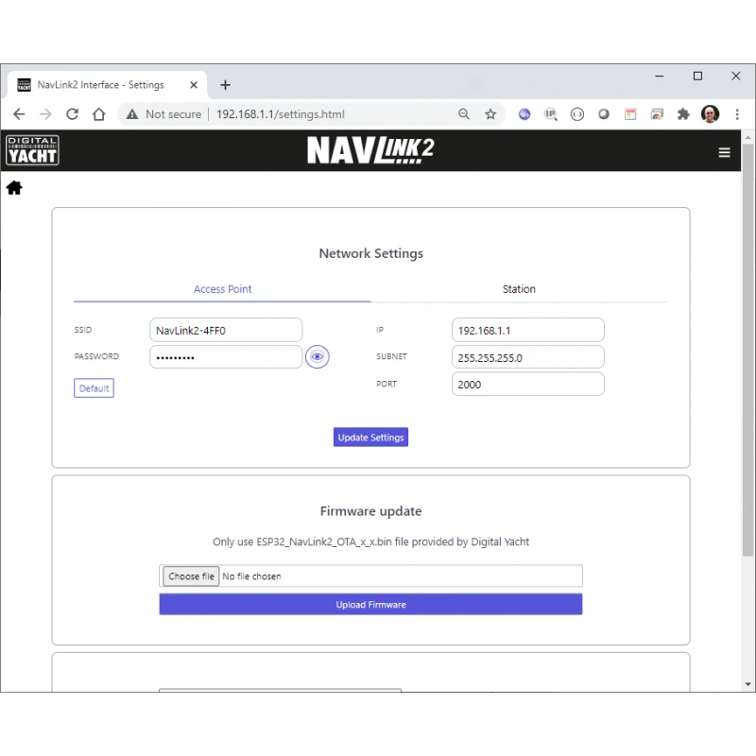Image resolution: width=756 pixels, height=756 pixels.
Task: Select the Access Point tab
Action: click(222, 288)
